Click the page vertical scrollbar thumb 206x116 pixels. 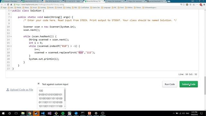(205, 85)
